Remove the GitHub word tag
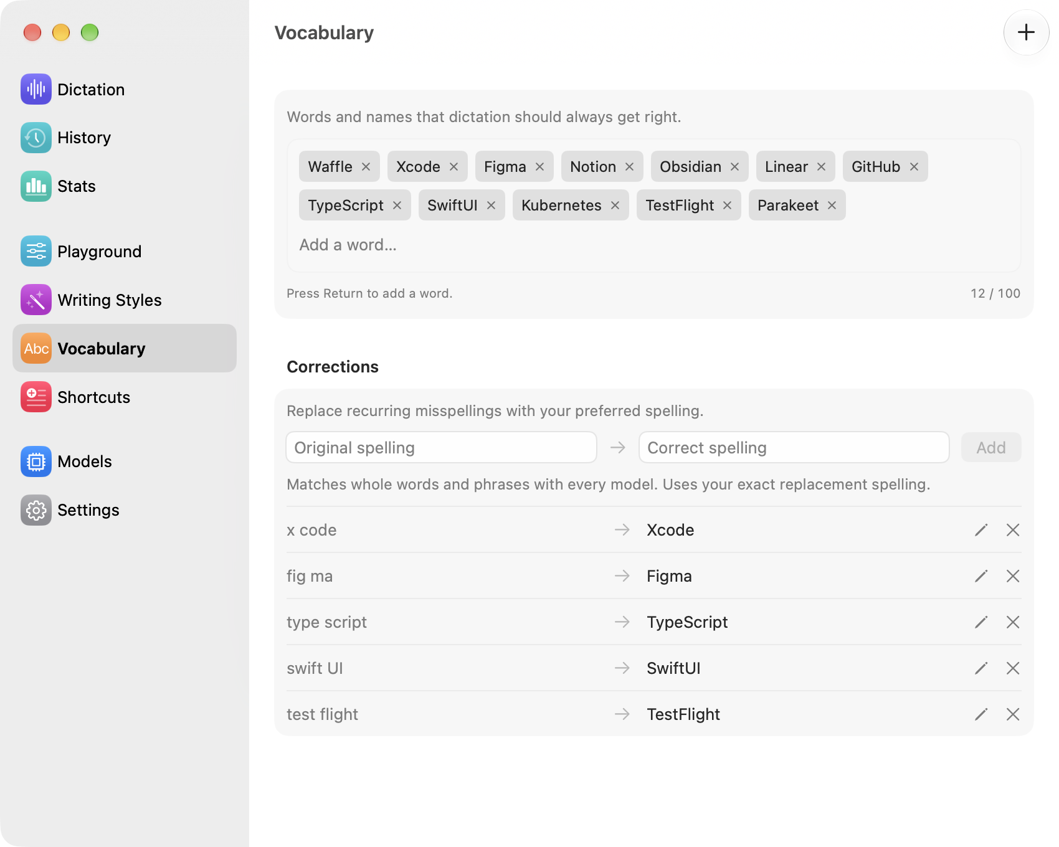The width and height of the screenshot is (1059, 847). pyautogui.click(x=914, y=167)
